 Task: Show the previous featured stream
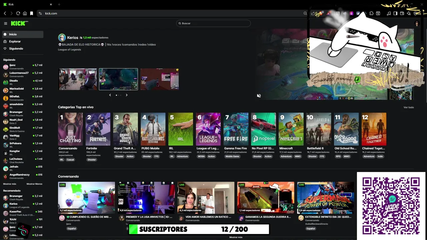[110, 95]
